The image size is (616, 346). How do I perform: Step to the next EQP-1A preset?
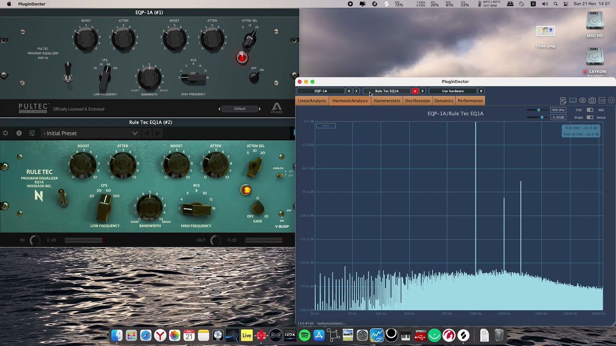(260, 109)
